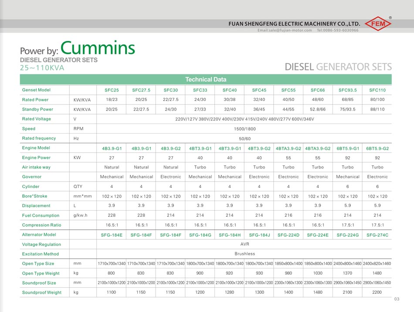The image size is (414, 312).
Task: Select the SFC30 genset model header
Action: [171, 90]
